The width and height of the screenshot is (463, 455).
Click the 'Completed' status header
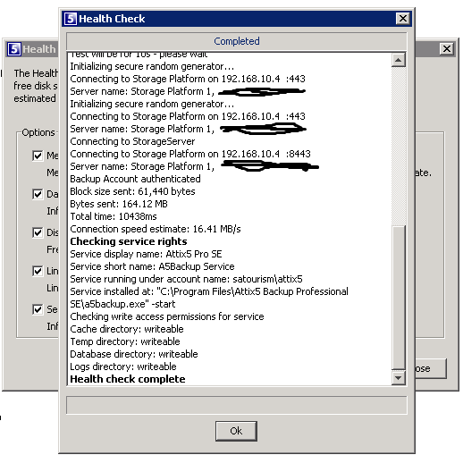coord(237,41)
